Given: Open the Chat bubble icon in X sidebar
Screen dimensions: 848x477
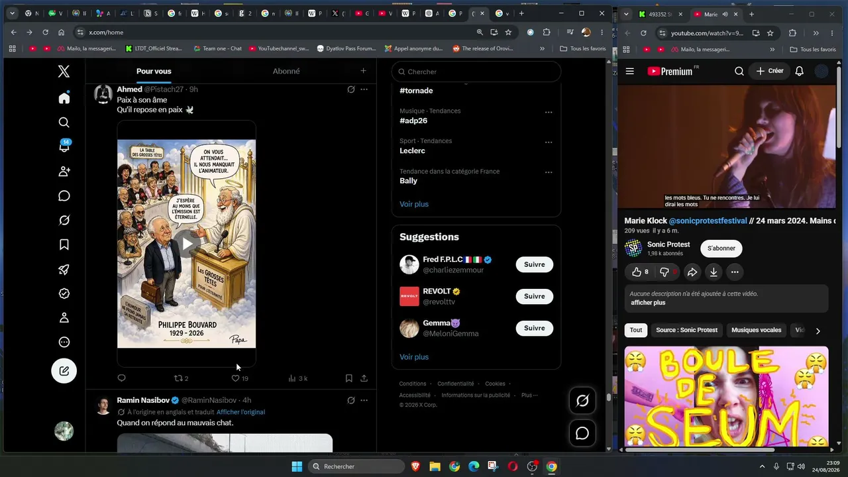Looking at the screenshot, I should [x=64, y=196].
